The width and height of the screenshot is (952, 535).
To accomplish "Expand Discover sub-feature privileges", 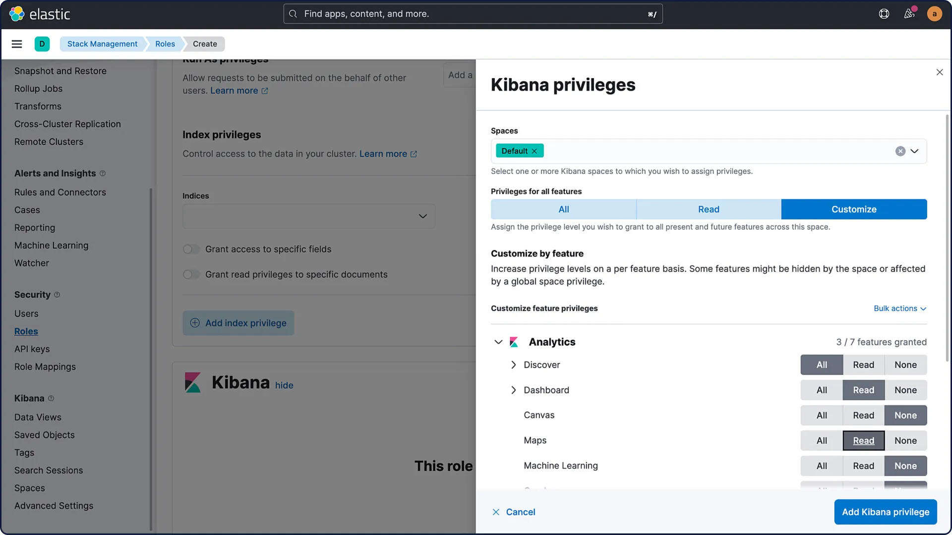I will tap(513, 365).
